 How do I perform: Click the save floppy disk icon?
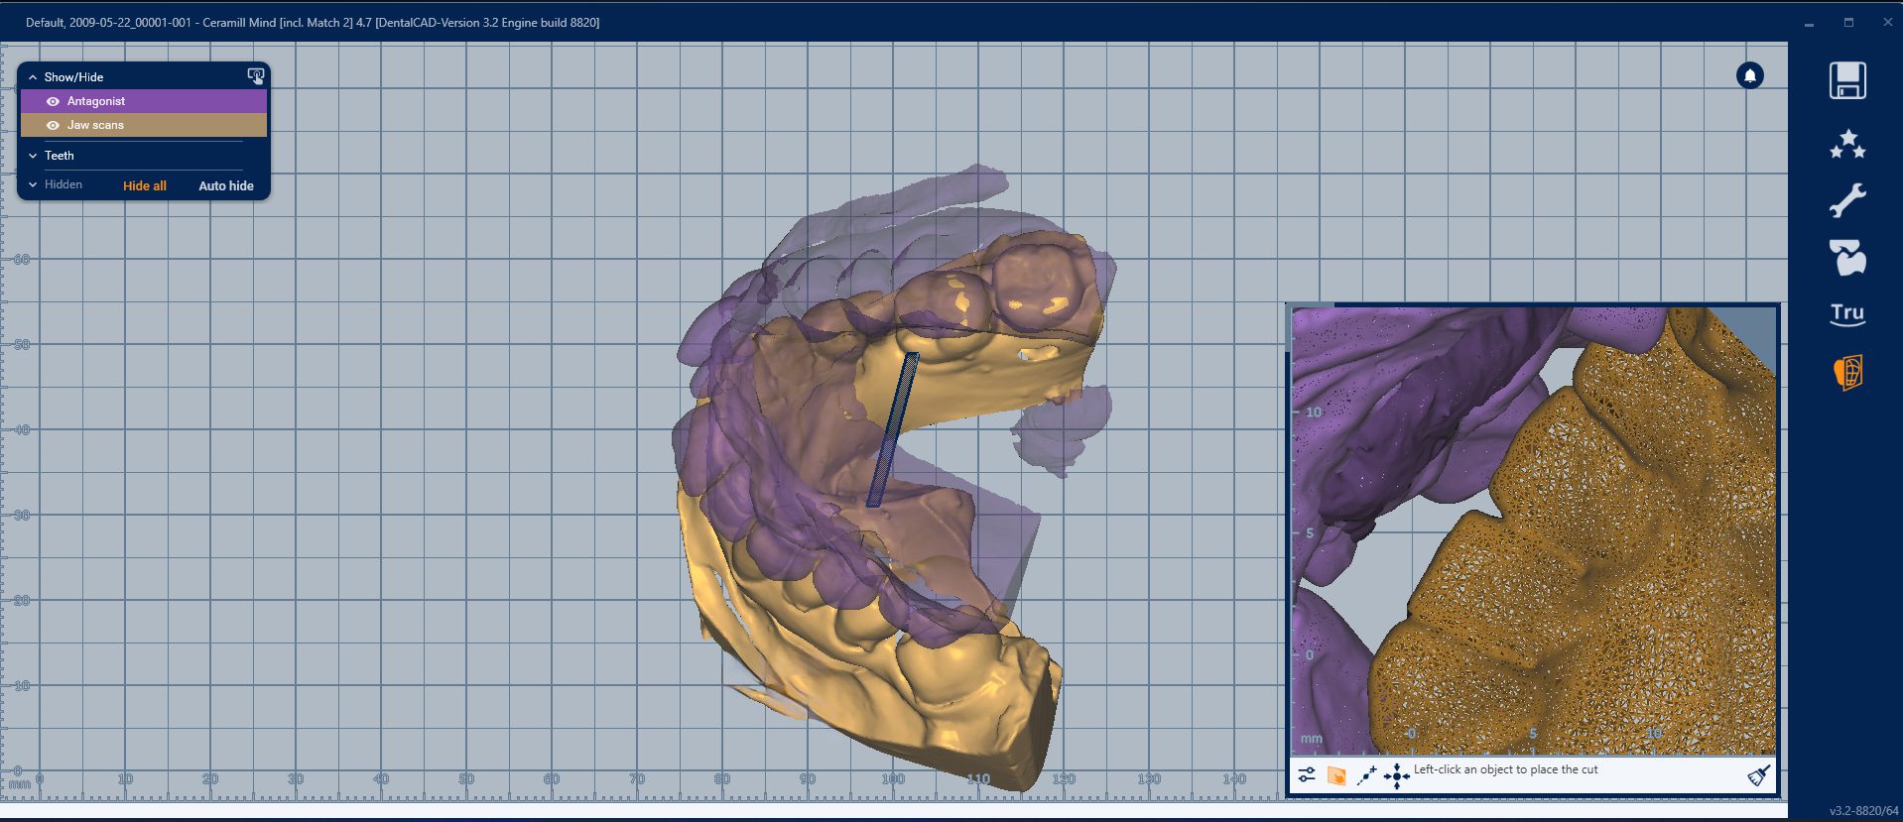[1846, 81]
